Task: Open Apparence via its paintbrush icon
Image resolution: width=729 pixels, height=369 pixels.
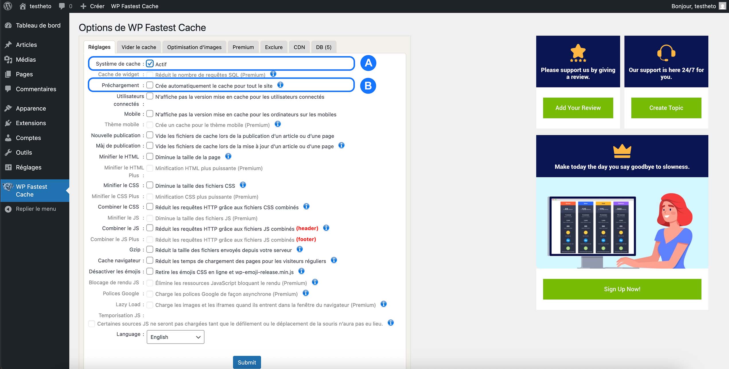Action: 8,108
